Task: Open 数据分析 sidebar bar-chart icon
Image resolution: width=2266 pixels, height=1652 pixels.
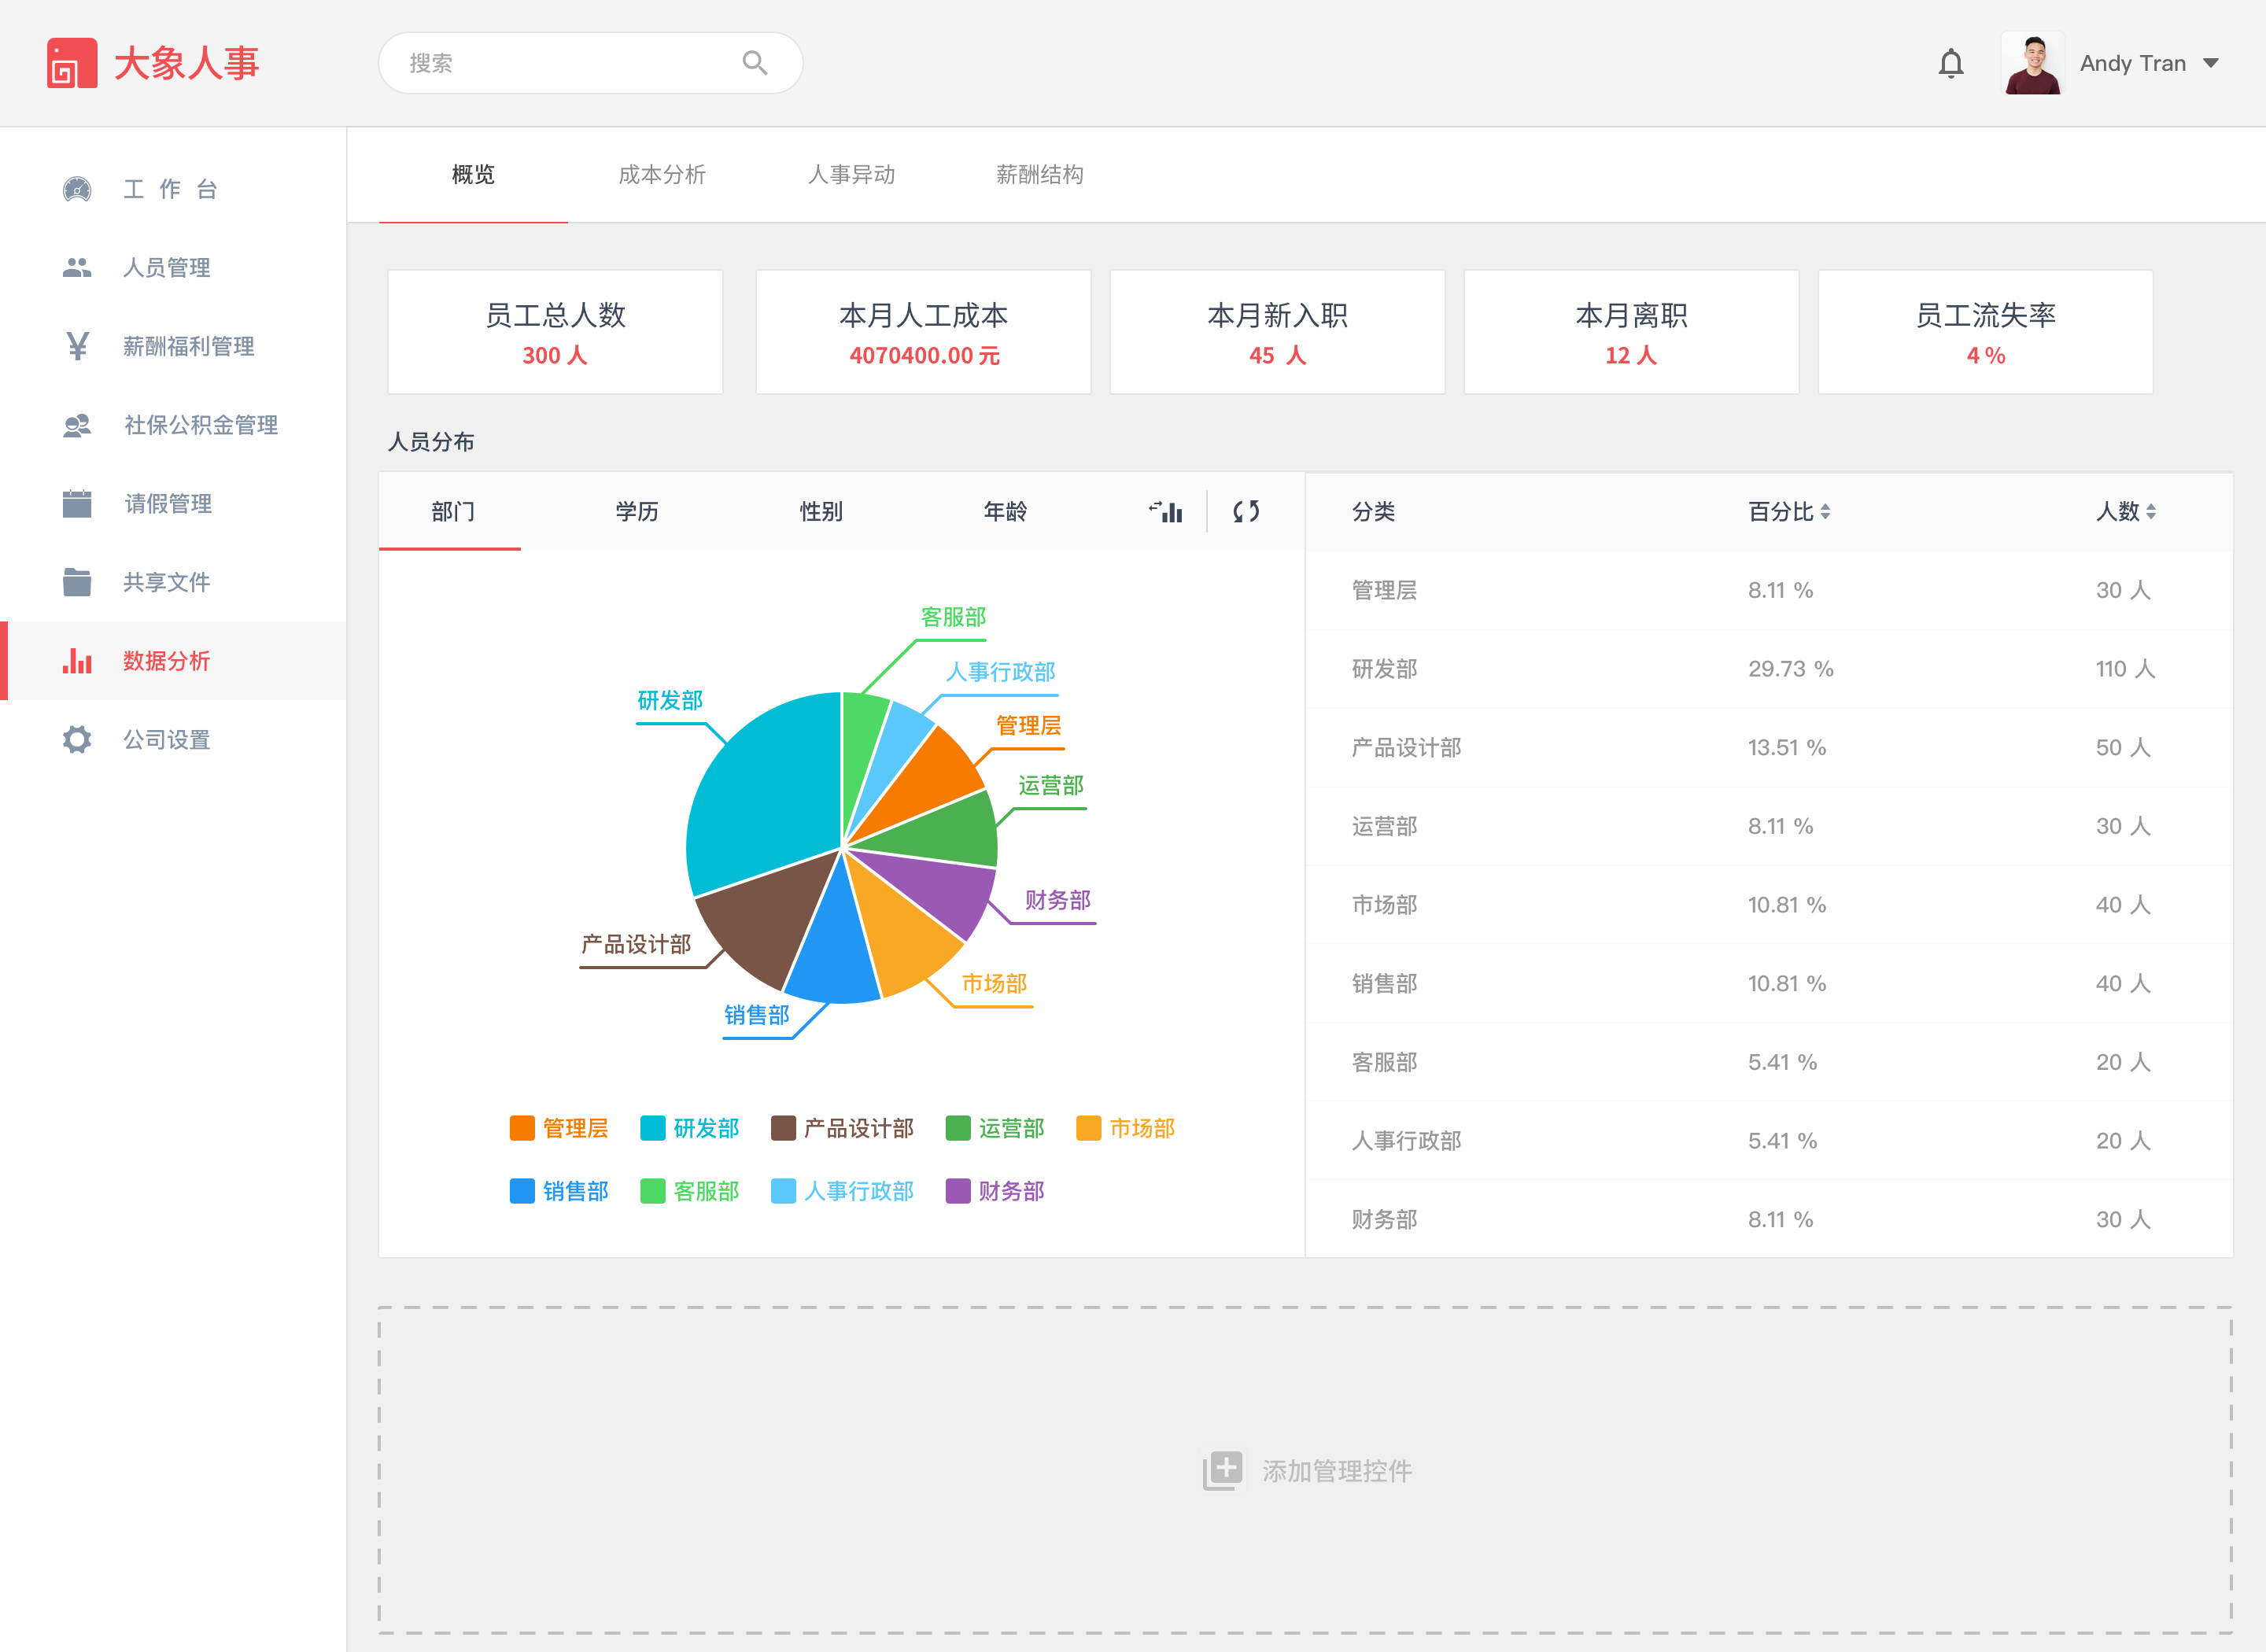Action: coord(77,661)
